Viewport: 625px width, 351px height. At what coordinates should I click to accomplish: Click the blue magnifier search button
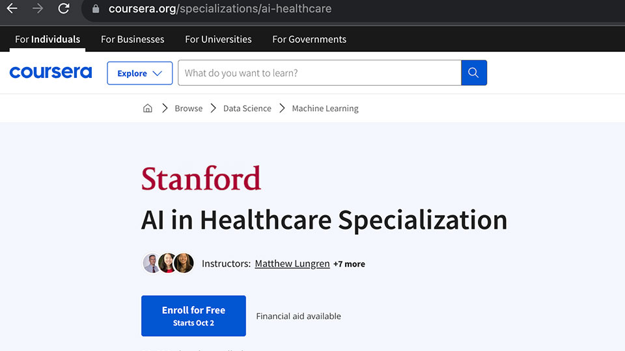point(474,73)
